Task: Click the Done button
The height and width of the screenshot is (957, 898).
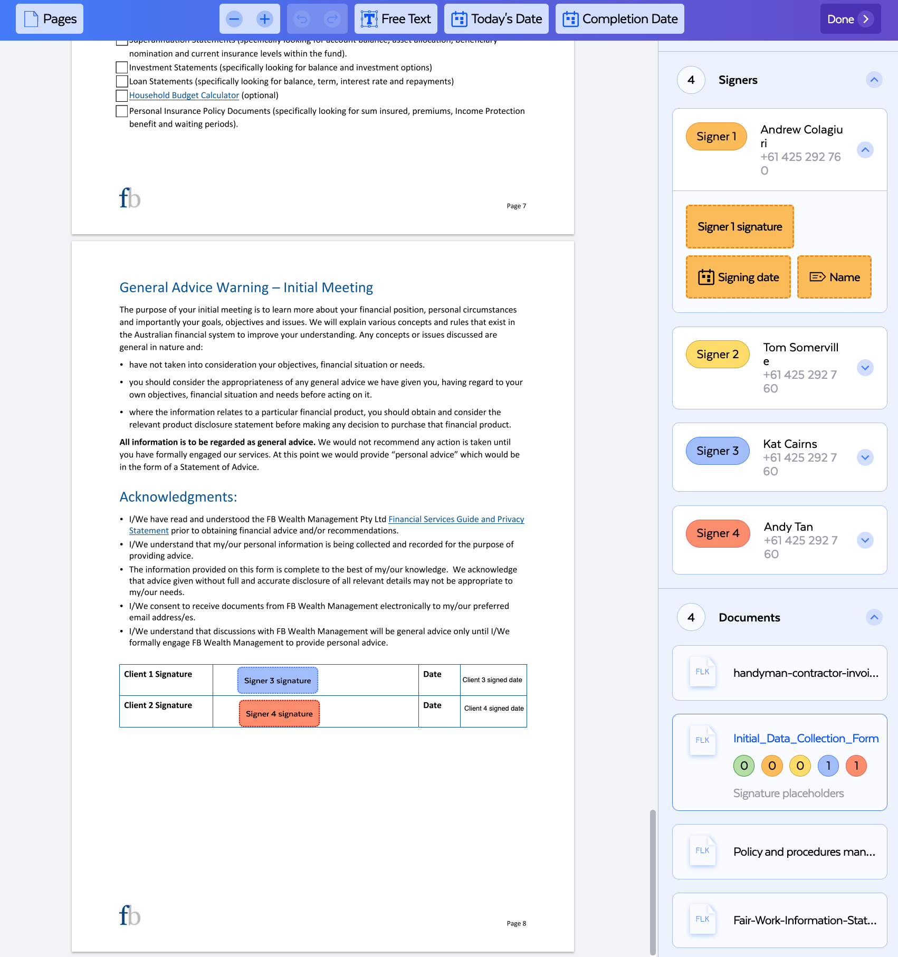Action: (849, 18)
